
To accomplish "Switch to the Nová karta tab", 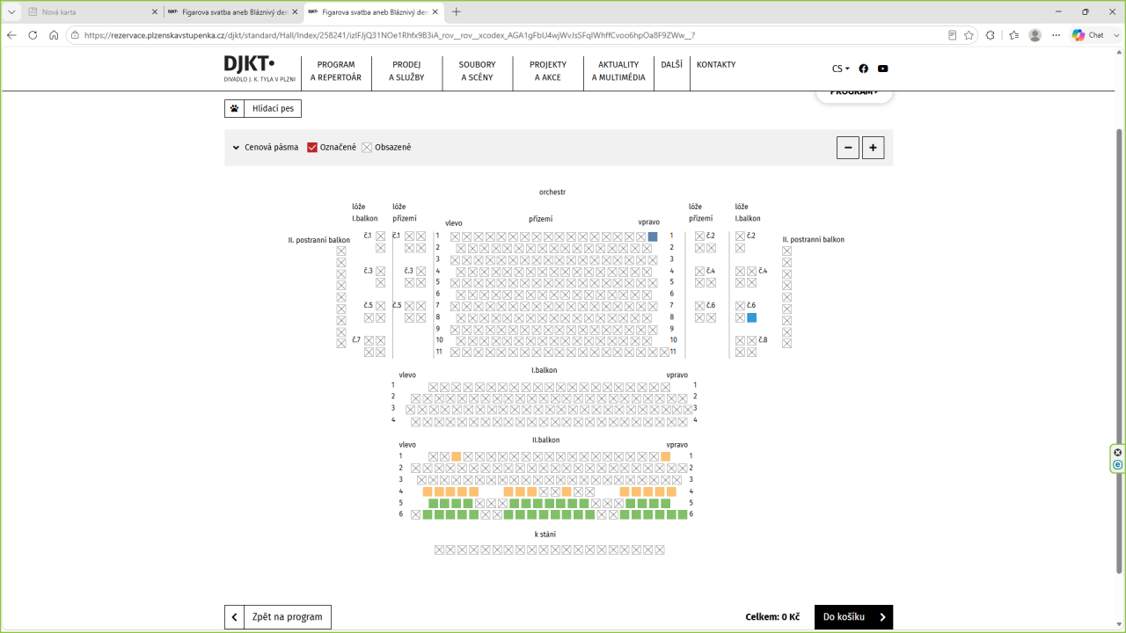I will pyautogui.click(x=59, y=12).
